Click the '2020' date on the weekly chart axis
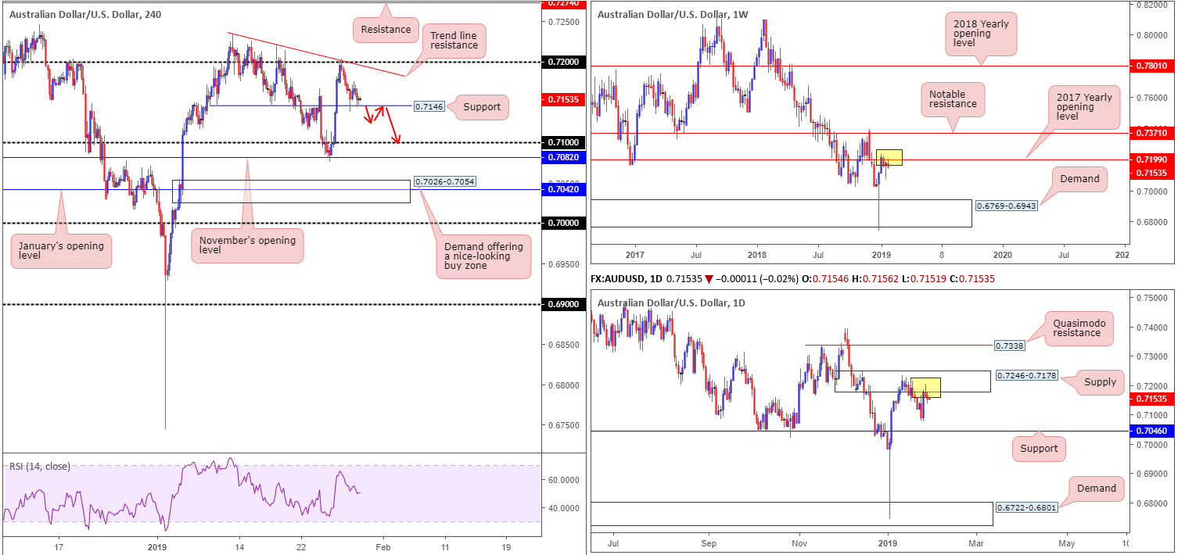Screen dimensions: 1178x555 click(x=1002, y=254)
